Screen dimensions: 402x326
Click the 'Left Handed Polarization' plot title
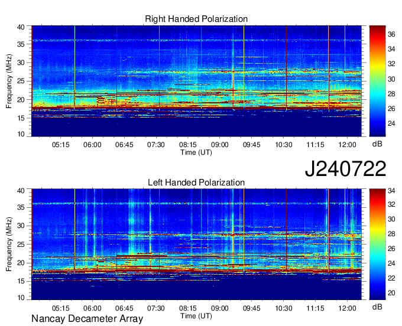196,182
